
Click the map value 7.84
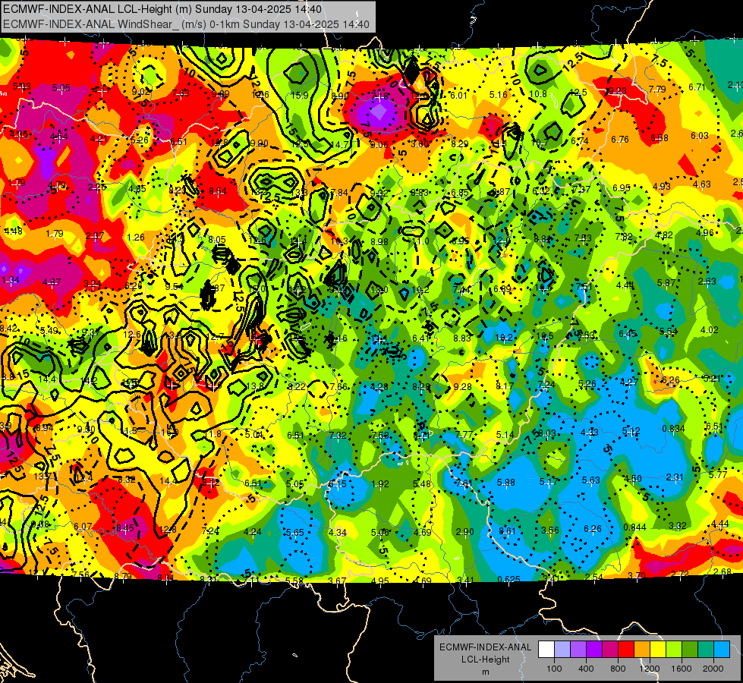pyautogui.click(x=338, y=192)
